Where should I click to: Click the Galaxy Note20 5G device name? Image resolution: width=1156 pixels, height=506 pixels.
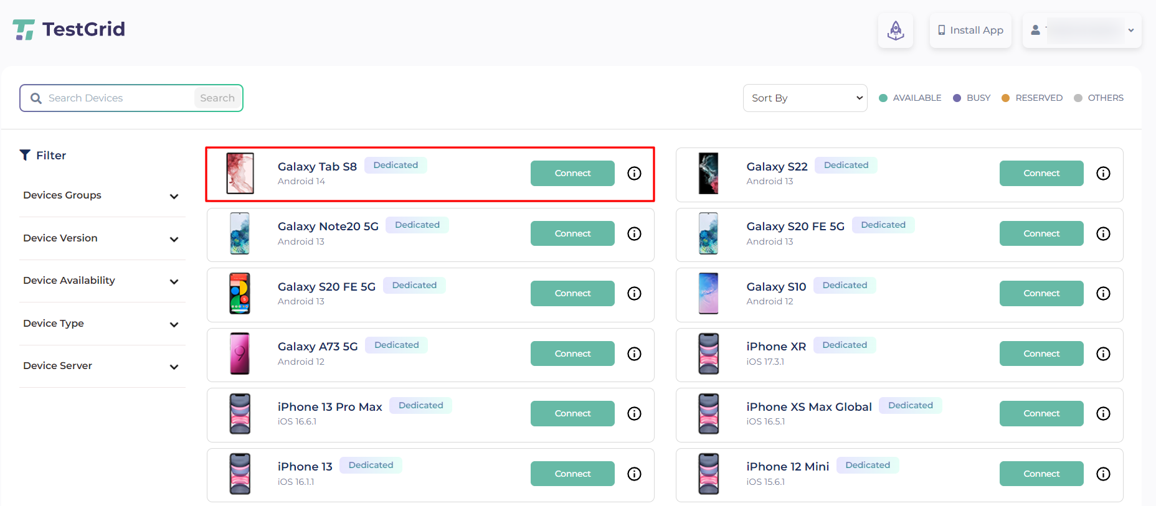(x=328, y=227)
